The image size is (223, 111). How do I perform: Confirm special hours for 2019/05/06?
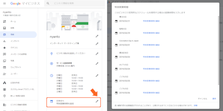tap(151, 93)
